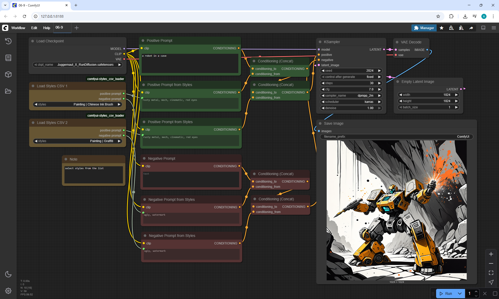499x299 pixels.
Task: Click the fit view canvas icon
Action: (491, 273)
